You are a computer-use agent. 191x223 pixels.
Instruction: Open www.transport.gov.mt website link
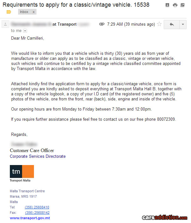coord(30,218)
